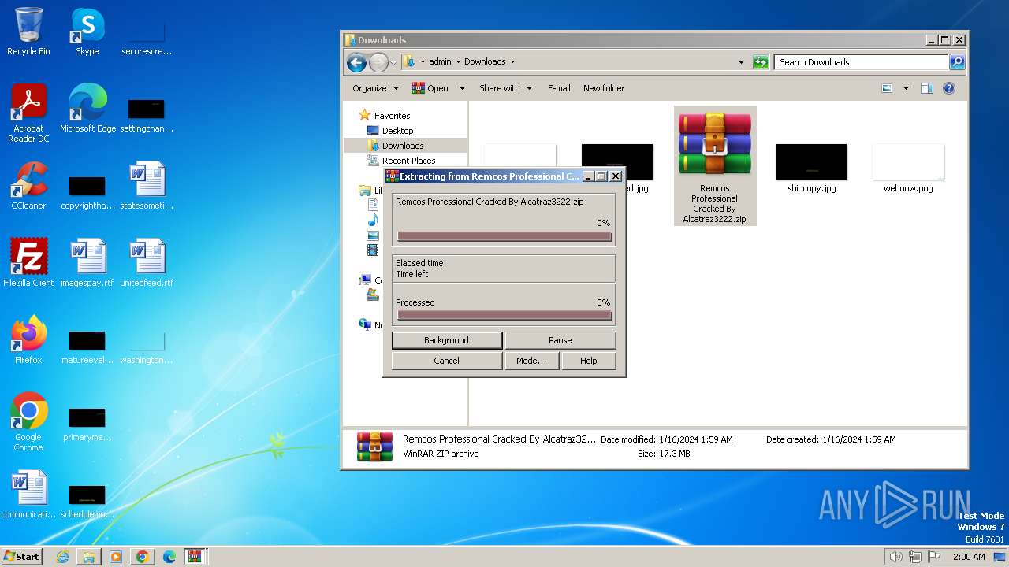This screenshot has height=567, width=1009.
Task: Open the Recycle Bin desktop icon
Action: (28, 31)
